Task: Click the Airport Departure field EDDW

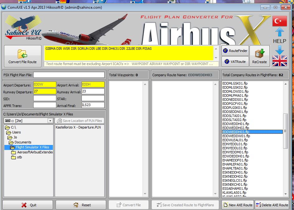Action: coord(44,85)
